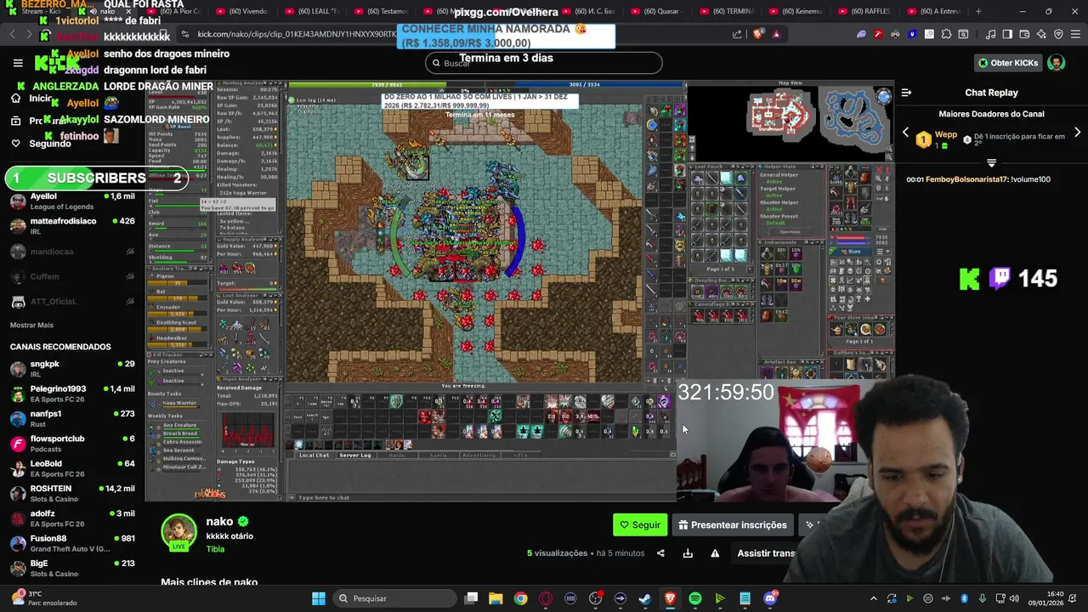Screen dimensions: 1088x612
Task: Open Spotify from taskbar
Action: 695,598
